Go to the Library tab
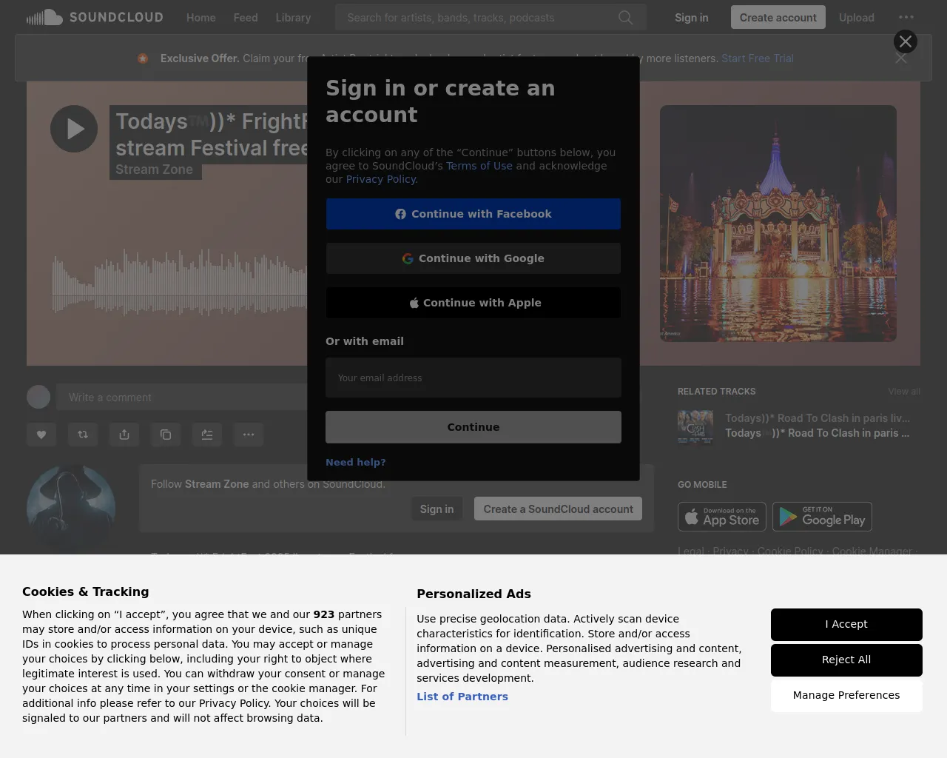Screen dimensions: 947x758 click(293, 18)
